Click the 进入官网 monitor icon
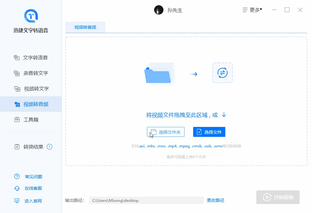Image resolution: width=312 pixels, height=213 pixels. (17, 201)
